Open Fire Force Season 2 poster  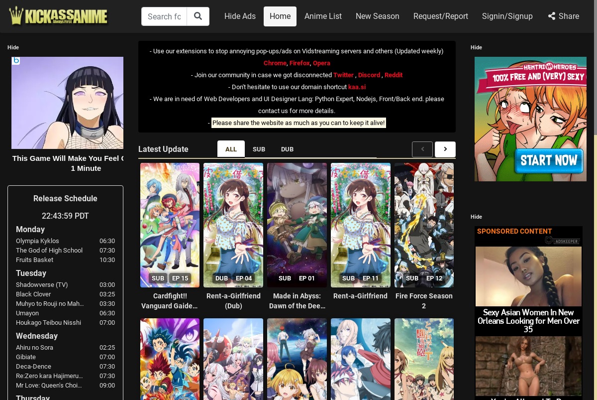point(424,225)
